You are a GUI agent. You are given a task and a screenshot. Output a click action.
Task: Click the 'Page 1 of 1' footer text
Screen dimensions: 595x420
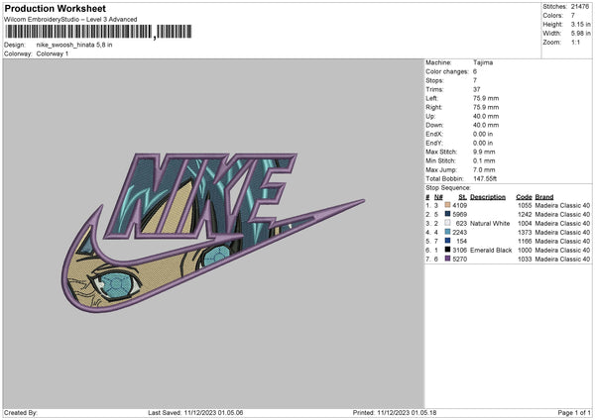(574, 412)
